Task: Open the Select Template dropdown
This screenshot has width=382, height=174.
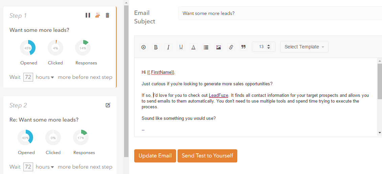Action: point(304,47)
